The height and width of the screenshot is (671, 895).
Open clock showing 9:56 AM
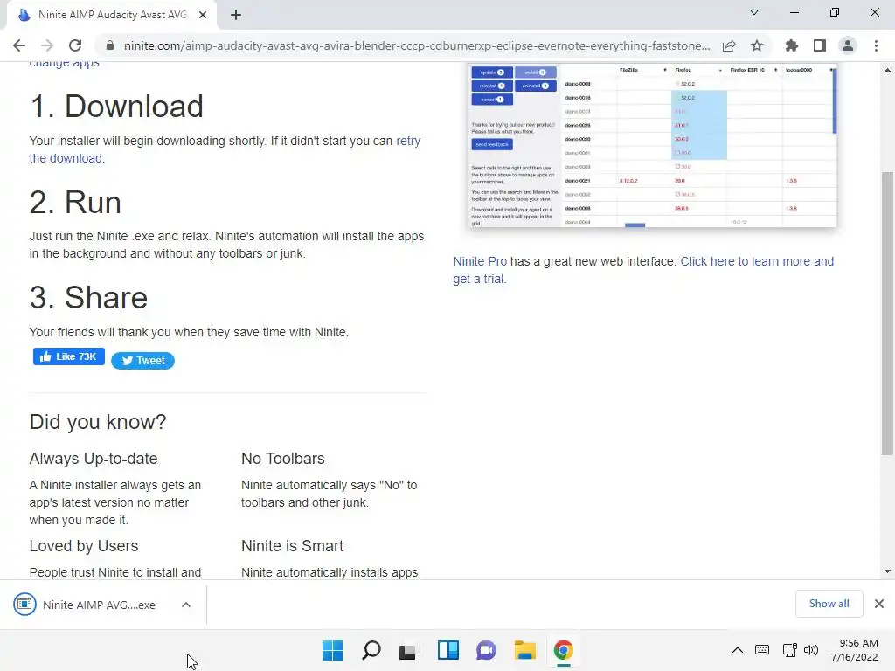855,650
